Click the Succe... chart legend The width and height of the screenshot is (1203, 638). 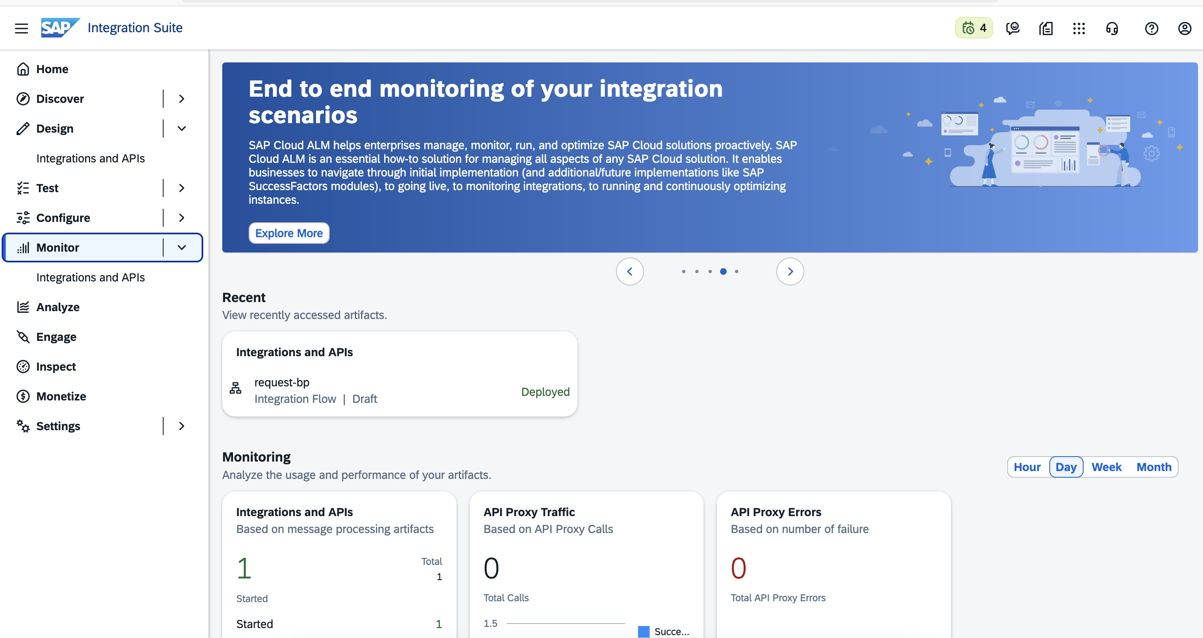point(663,631)
